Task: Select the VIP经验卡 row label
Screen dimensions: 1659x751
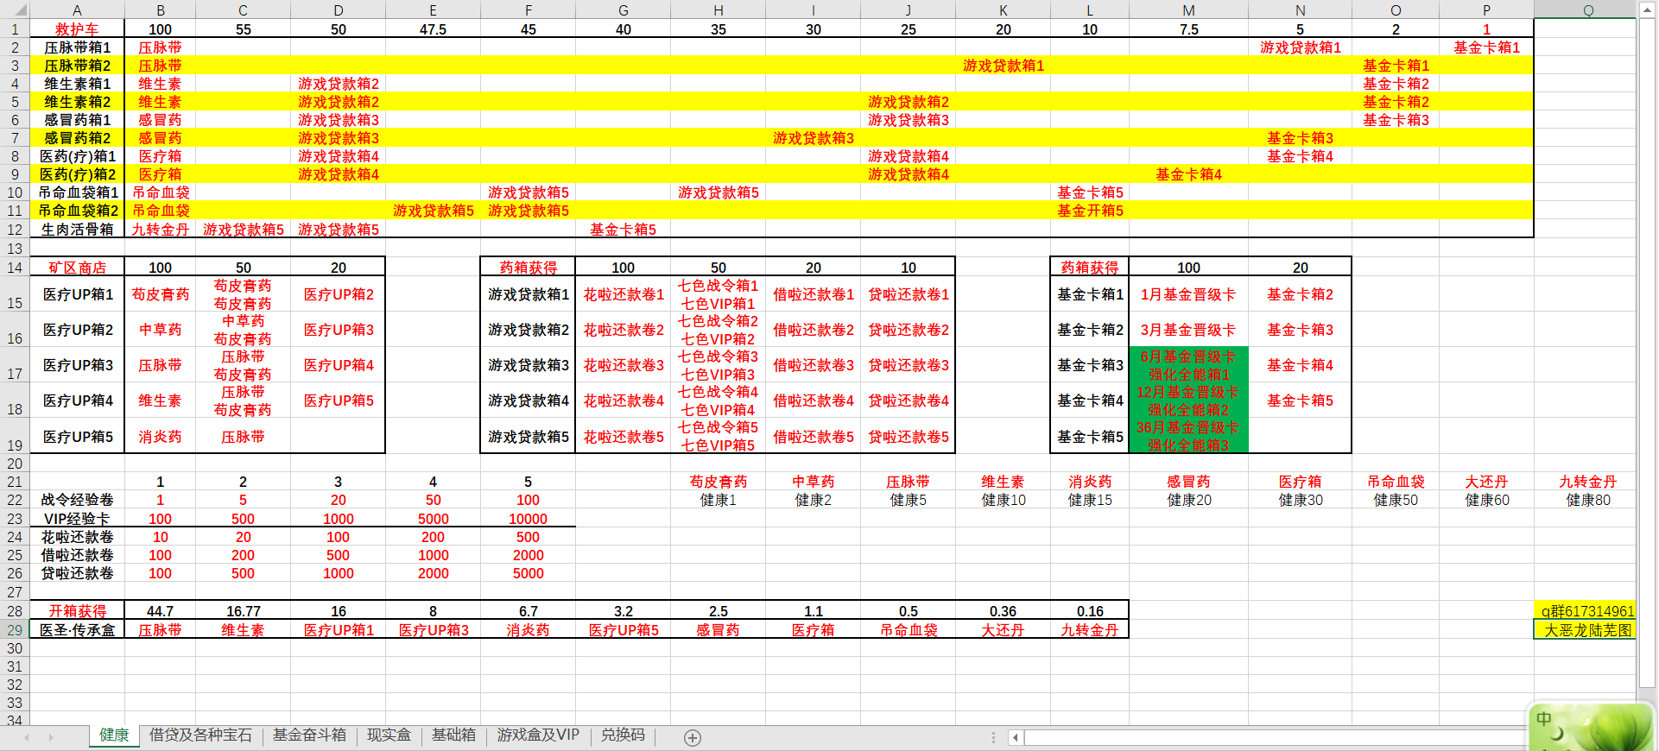Action: click(x=77, y=519)
